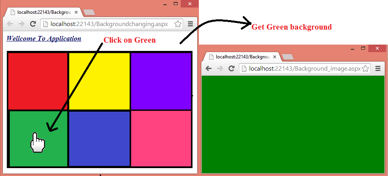Bookmark the Background_image.aspx page with the star
This screenshot has height=176, width=388.
365,69
